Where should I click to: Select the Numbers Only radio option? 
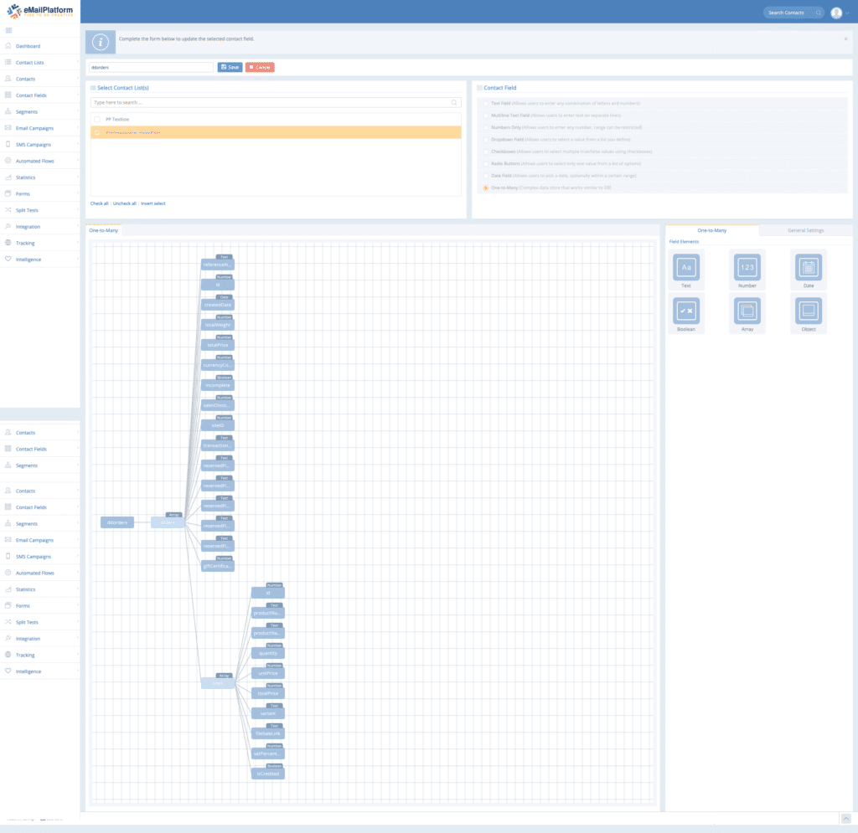(485, 127)
